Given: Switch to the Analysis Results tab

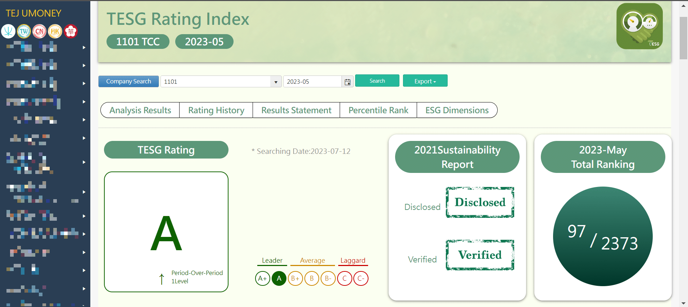Looking at the screenshot, I should [140, 110].
